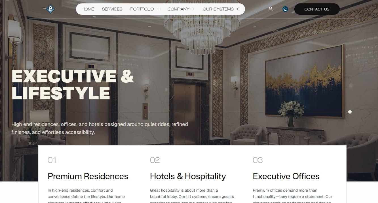Expand the Our Systems submenu plus sign
This screenshot has width=378, height=203.
pos(238,9)
